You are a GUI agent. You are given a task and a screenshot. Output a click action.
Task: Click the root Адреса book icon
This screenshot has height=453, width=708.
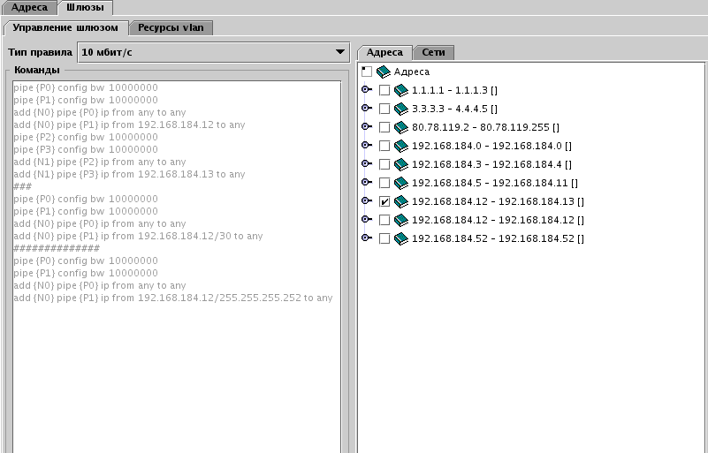(384, 72)
